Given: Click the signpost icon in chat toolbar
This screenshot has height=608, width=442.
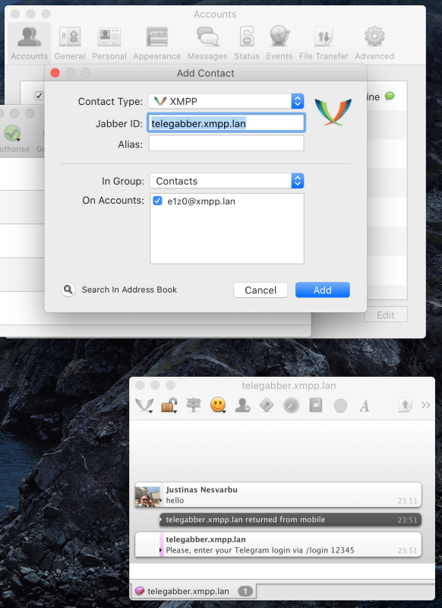Looking at the screenshot, I should 194,405.
